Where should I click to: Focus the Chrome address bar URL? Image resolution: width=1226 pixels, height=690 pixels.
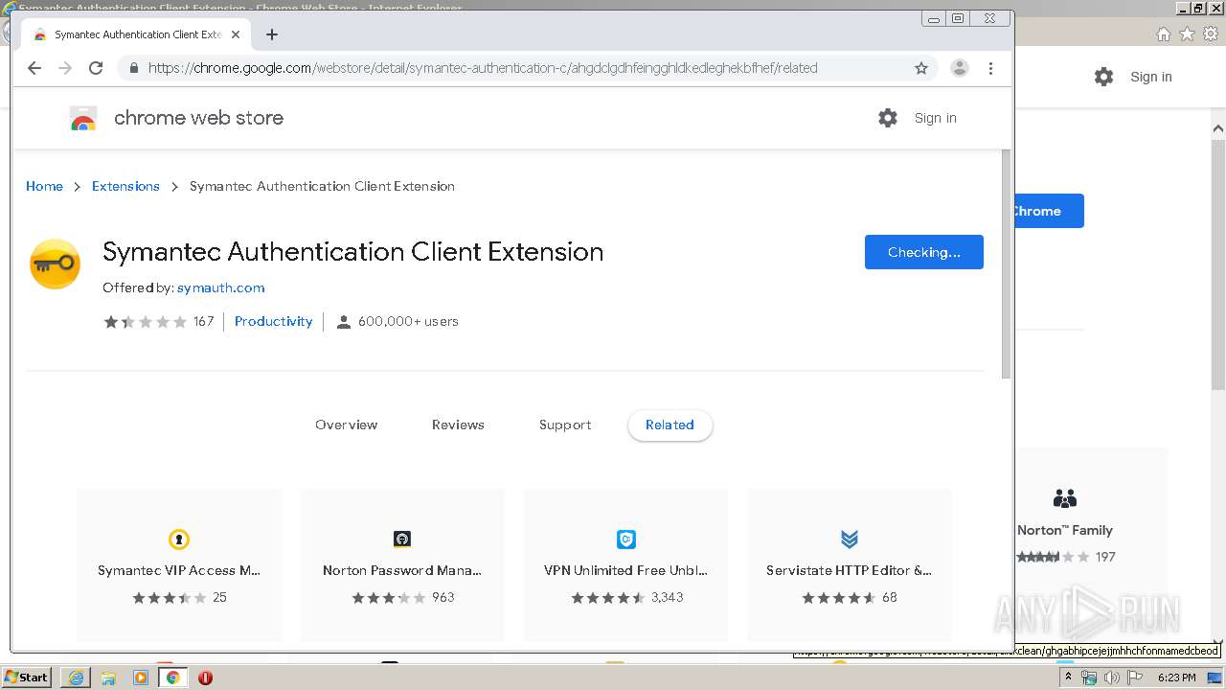[483, 68]
